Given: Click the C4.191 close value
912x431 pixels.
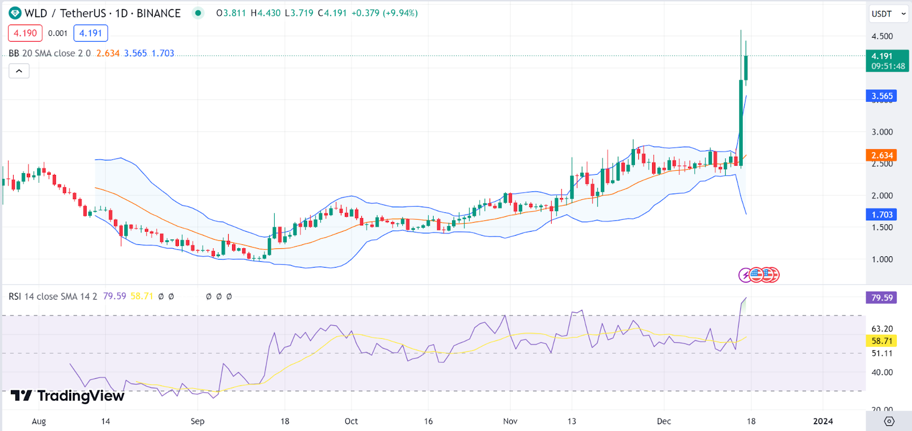Looking at the screenshot, I should click(332, 13).
